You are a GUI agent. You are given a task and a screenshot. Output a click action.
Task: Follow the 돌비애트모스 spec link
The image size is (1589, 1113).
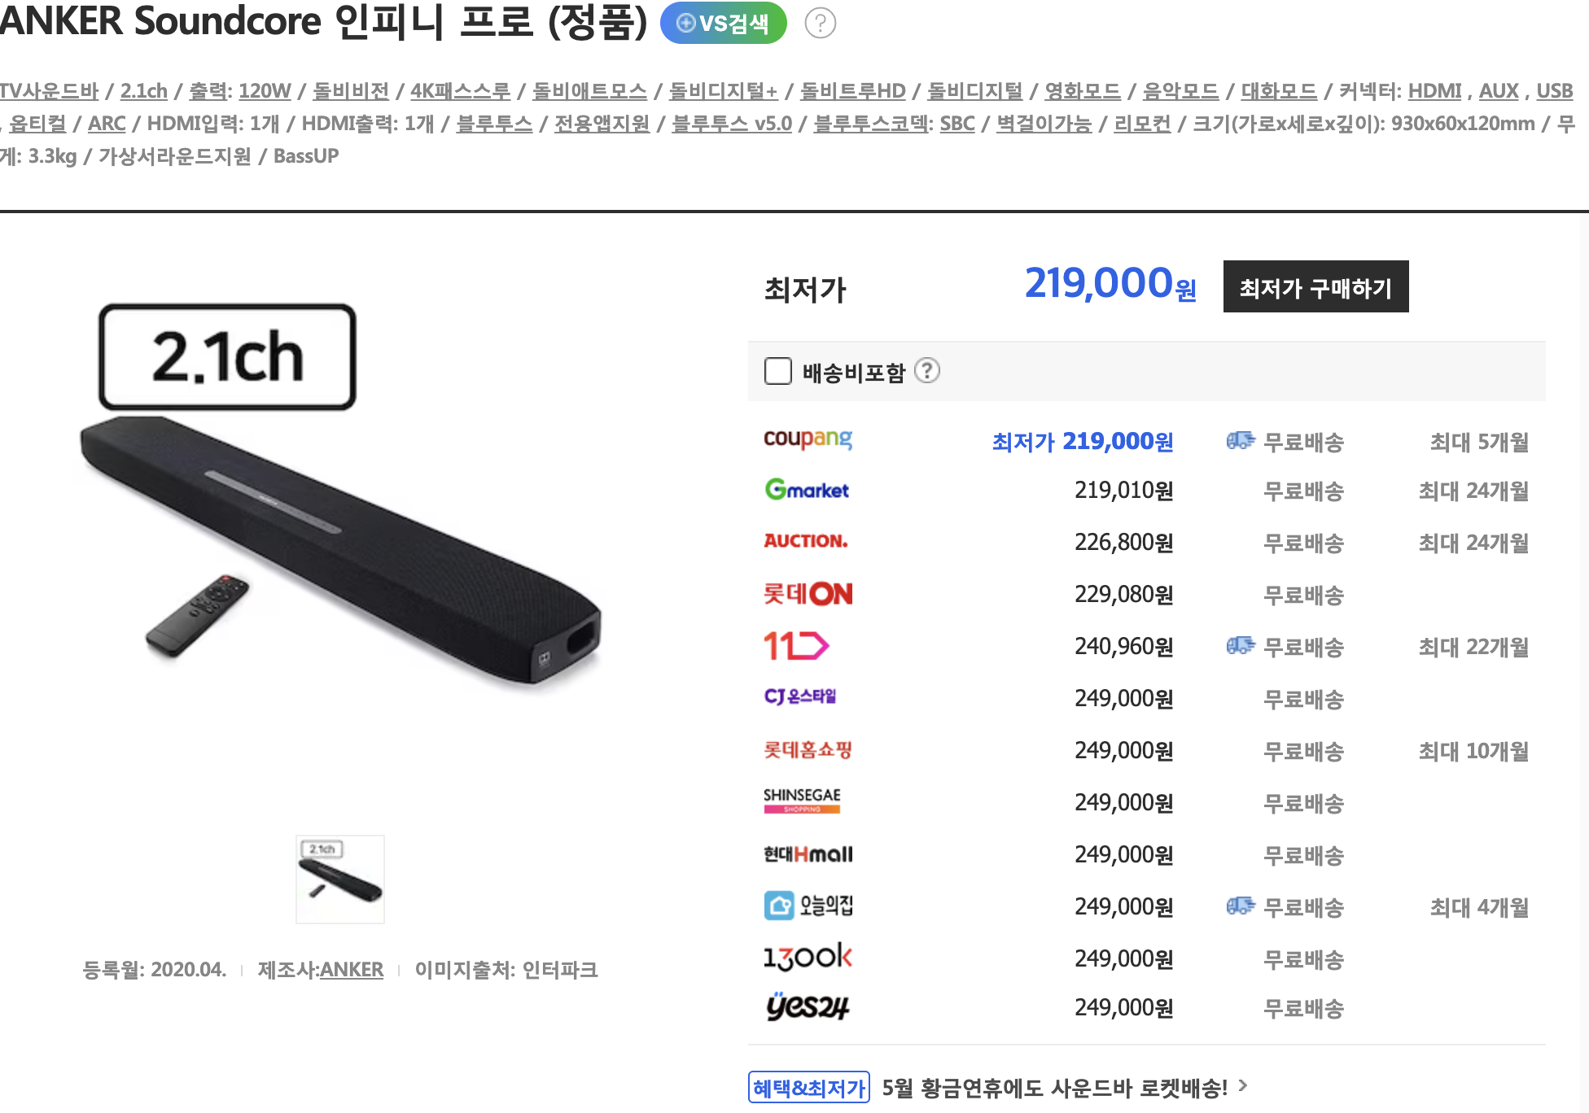click(x=589, y=91)
